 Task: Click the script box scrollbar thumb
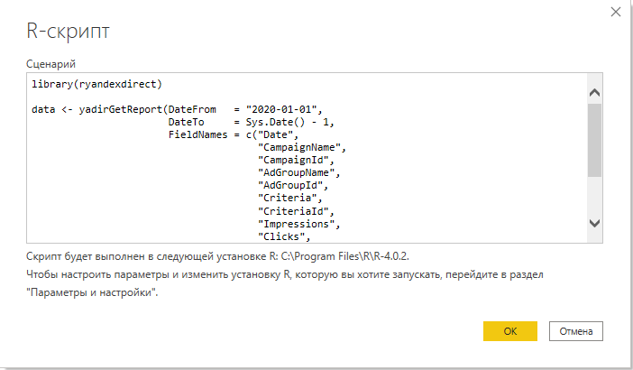click(594, 140)
